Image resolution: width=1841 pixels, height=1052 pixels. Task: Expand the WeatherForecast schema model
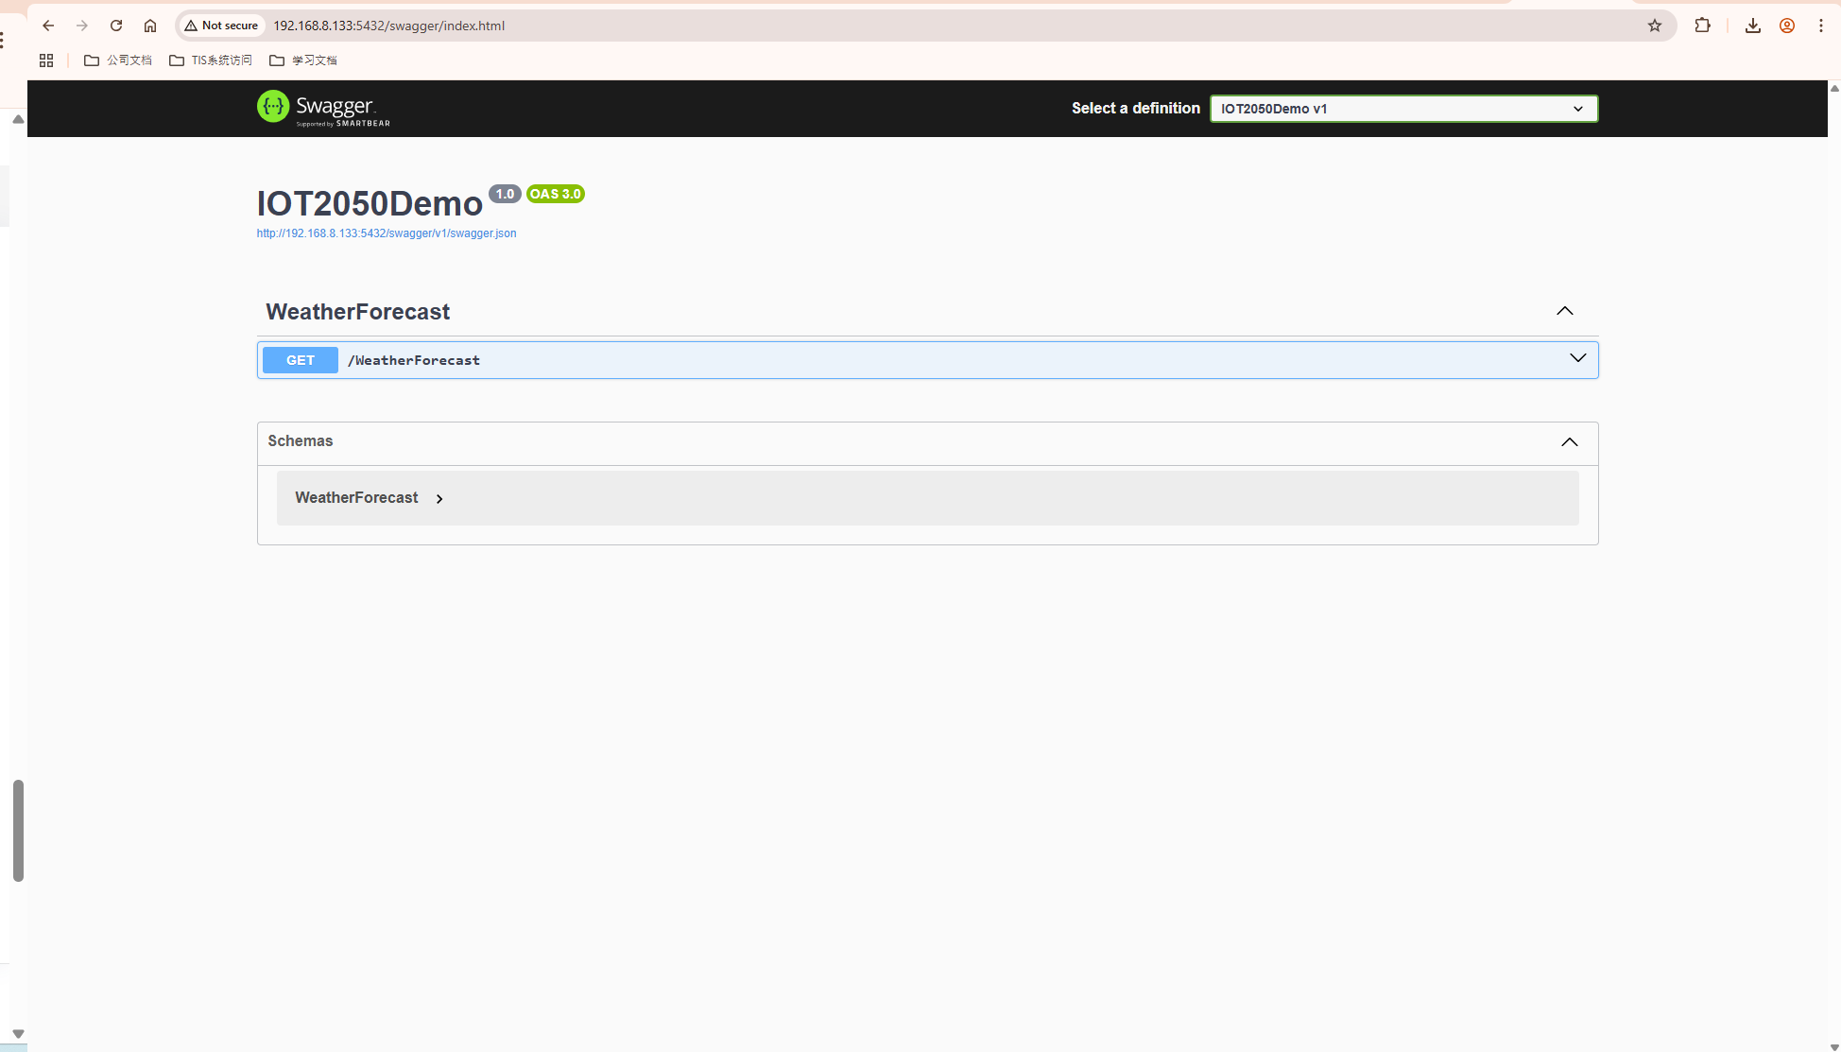click(439, 499)
